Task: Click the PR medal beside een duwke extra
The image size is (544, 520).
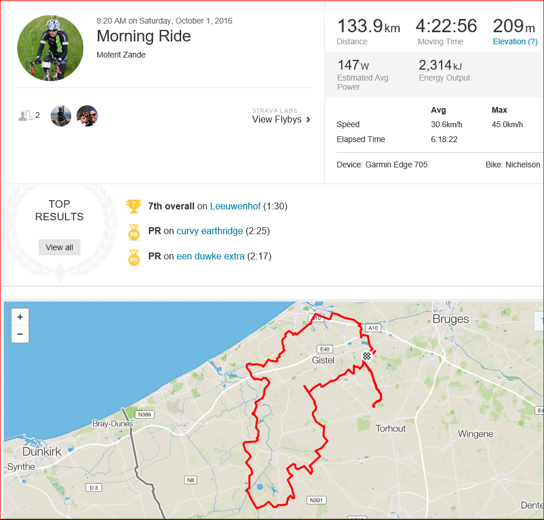Action: [134, 257]
